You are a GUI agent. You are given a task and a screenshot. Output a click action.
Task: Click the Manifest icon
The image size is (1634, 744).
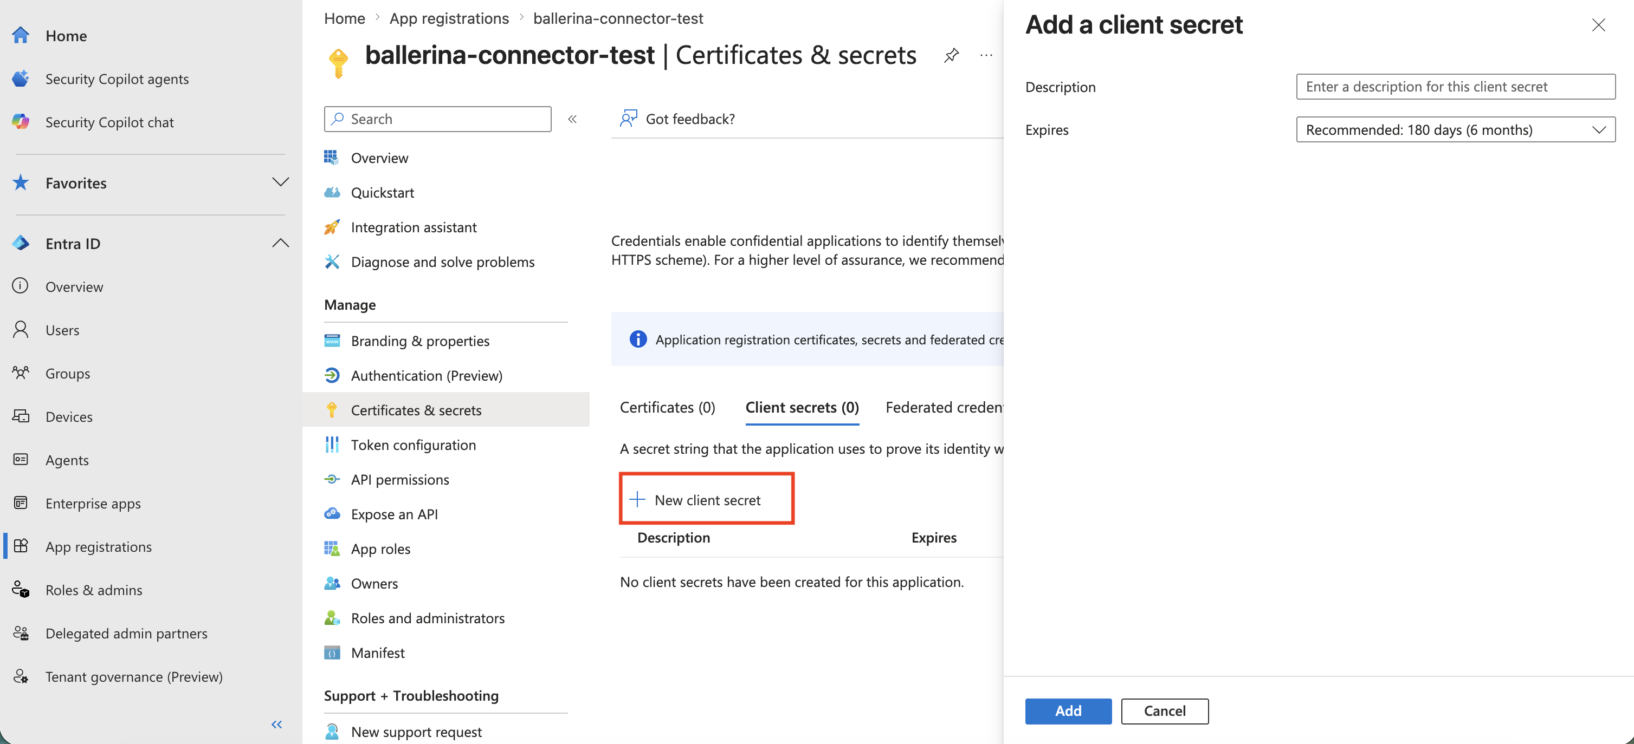[x=332, y=652]
